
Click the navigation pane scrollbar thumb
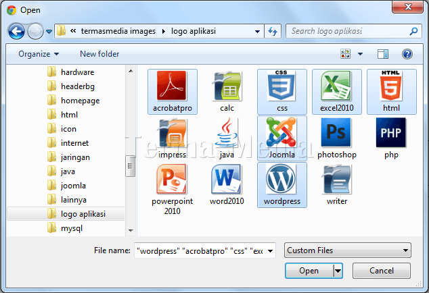pyautogui.click(x=131, y=166)
